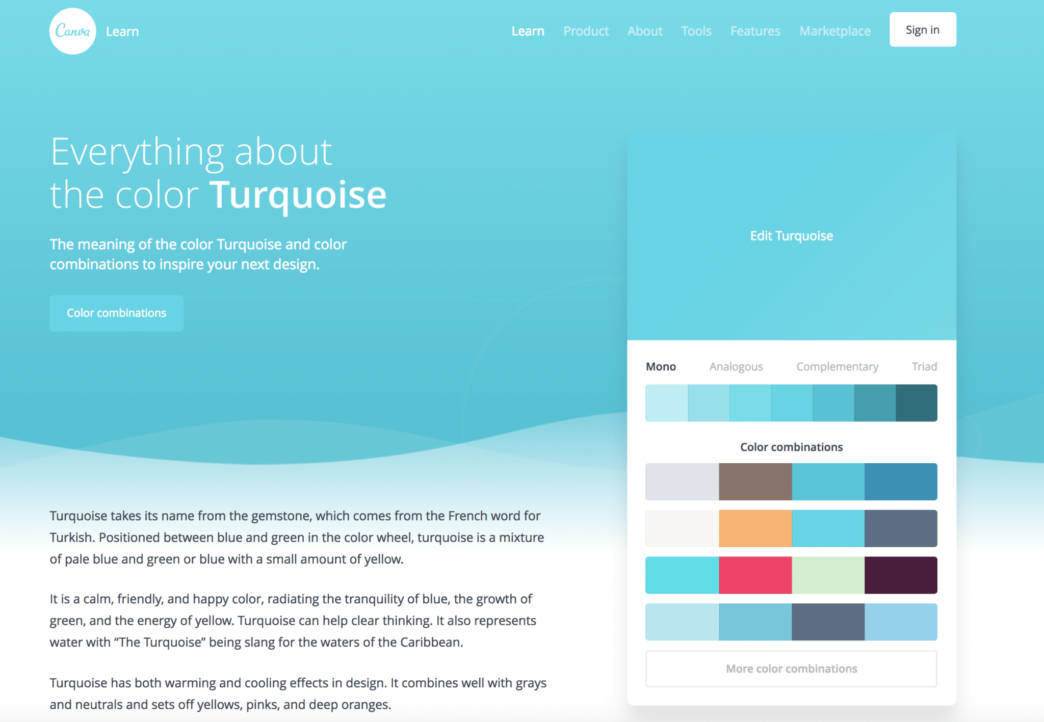1044x722 pixels.
Task: Select the Triad color scheme option
Action: [x=923, y=366]
